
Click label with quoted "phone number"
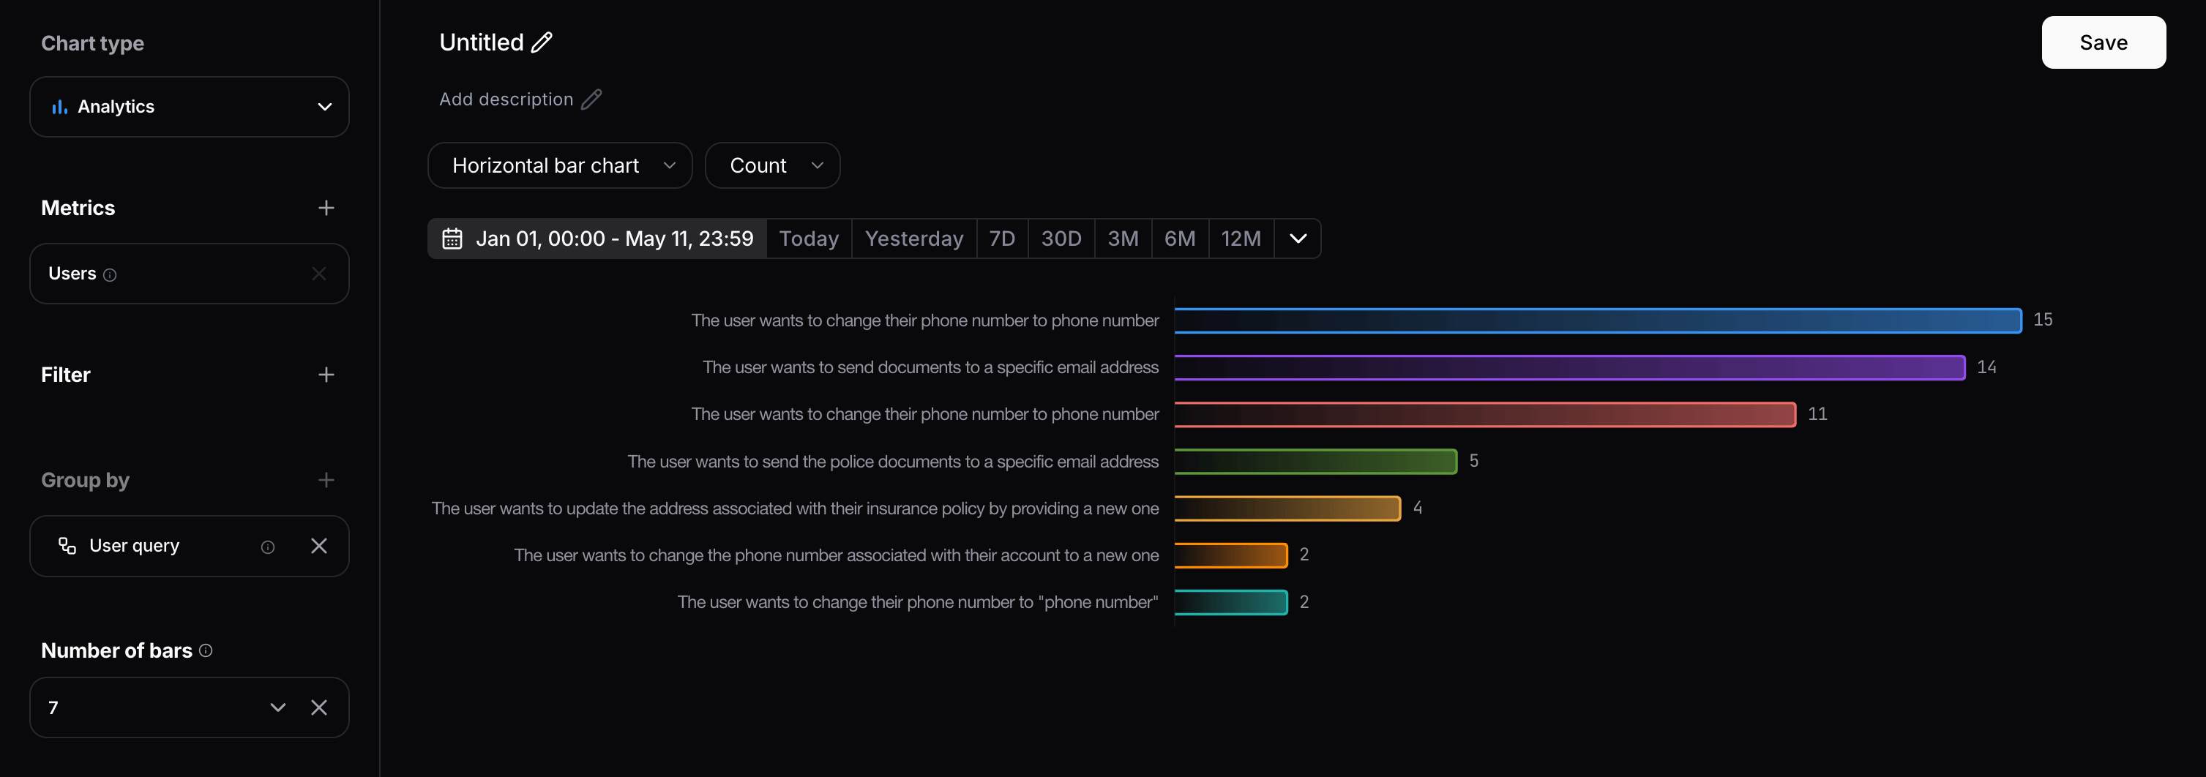point(918,604)
